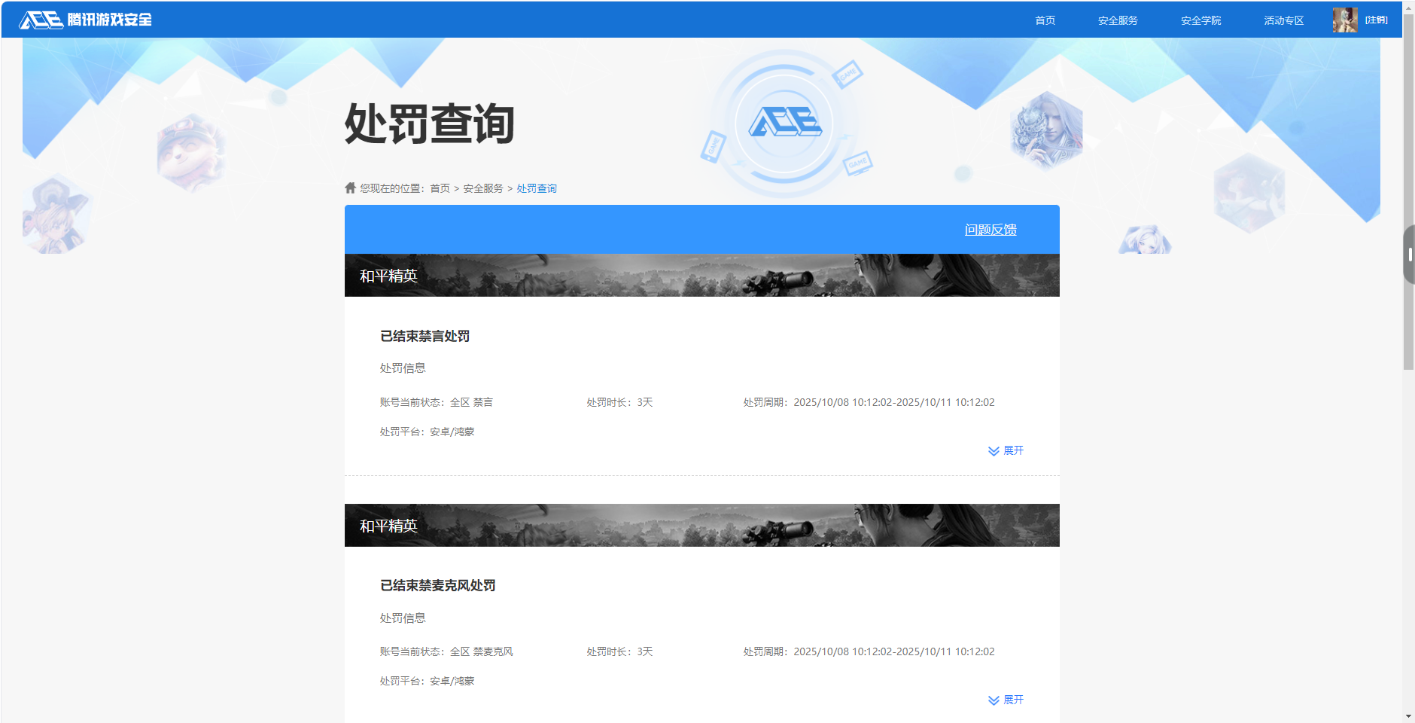
Task: Click the 和平精英 banner above 已结束禁言处罚
Action: click(701, 276)
